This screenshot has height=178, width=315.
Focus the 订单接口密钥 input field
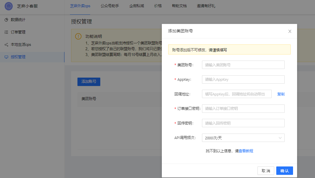pyautogui.click(x=243, y=108)
